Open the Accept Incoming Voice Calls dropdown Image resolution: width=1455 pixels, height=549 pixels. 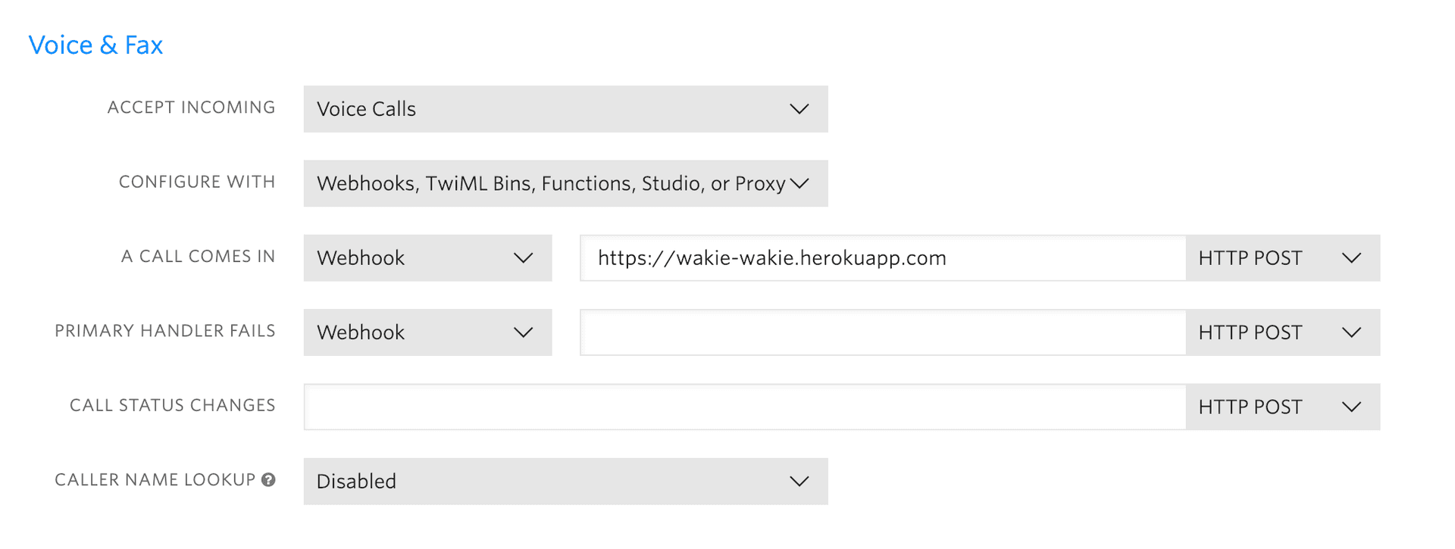pos(565,109)
